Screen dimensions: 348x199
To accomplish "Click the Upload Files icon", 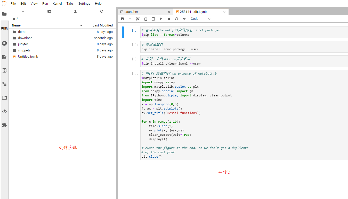I will click(x=75, y=11).
